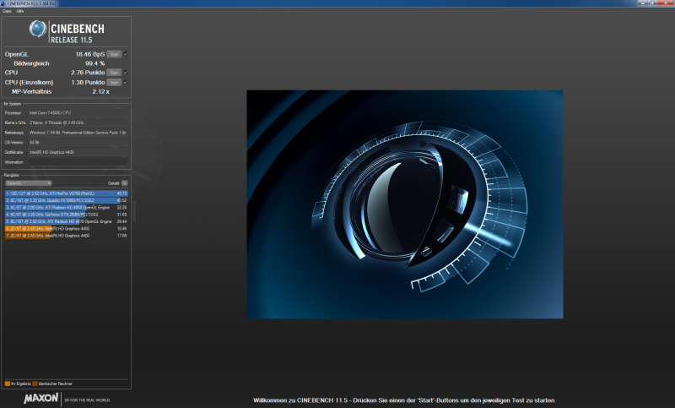
Task: Click the 18.46 BpS OpenGL result
Action: pos(90,54)
